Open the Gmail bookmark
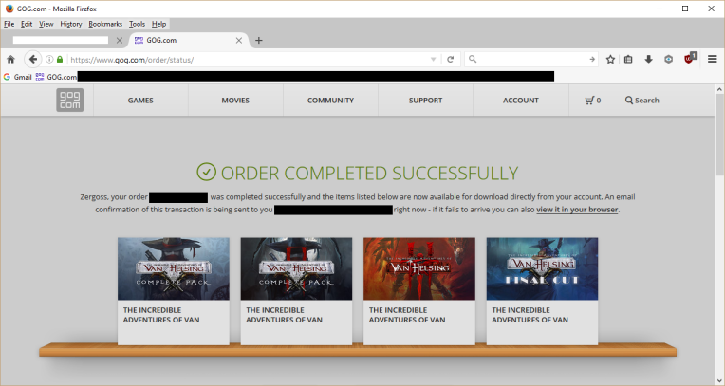 pos(18,77)
